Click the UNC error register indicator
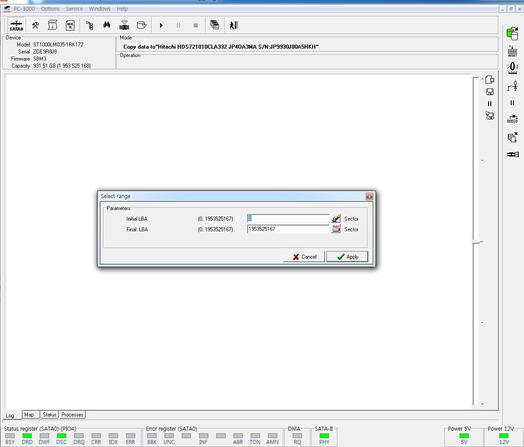This screenshot has height=447, width=524. [x=169, y=436]
